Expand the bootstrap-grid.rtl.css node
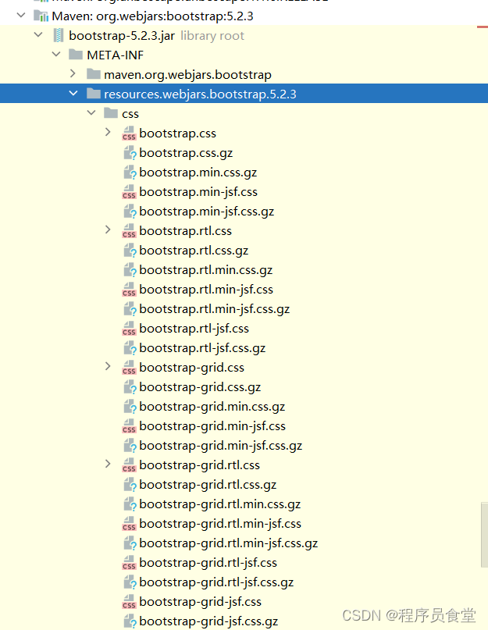Screen dimensions: 488x630 click(108, 464)
